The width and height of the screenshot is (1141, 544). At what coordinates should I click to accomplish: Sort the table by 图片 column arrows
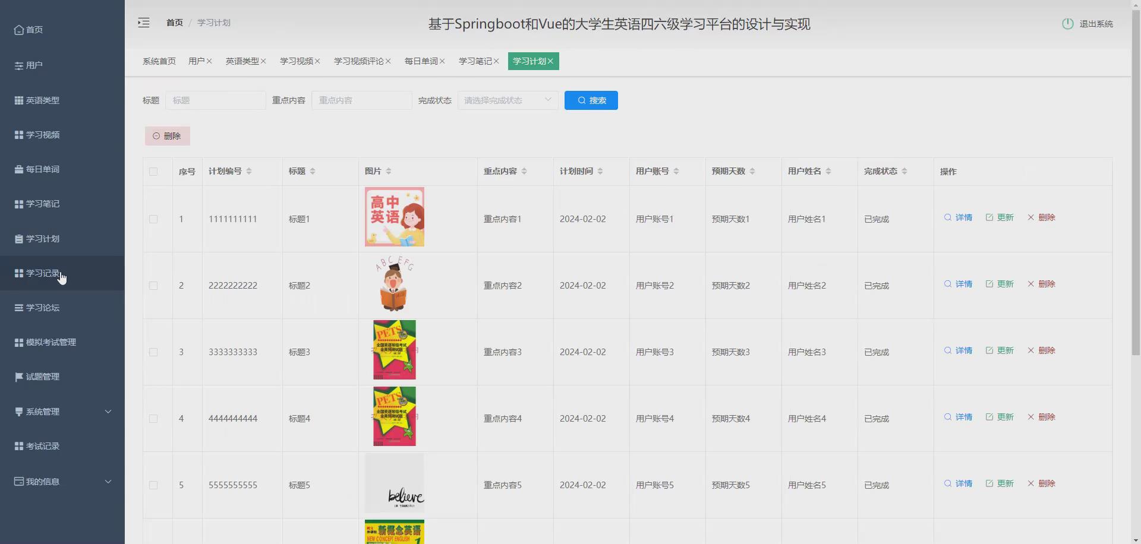point(389,171)
